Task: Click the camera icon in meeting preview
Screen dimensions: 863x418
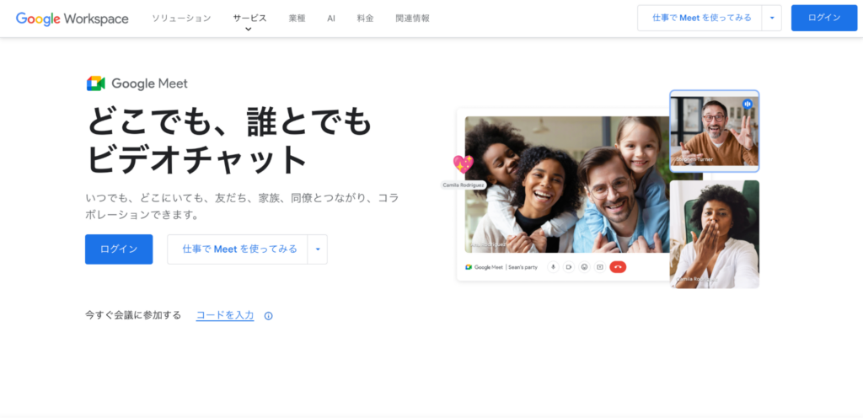Action: coord(569,267)
